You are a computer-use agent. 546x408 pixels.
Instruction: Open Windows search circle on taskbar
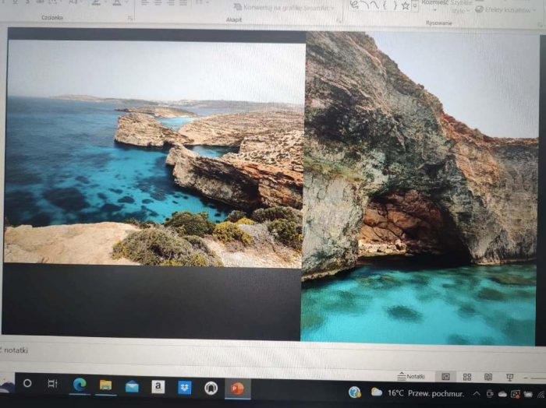coord(27,383)
